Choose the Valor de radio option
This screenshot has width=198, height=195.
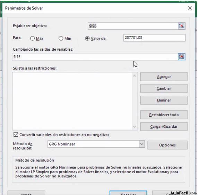tap(87, 38)
